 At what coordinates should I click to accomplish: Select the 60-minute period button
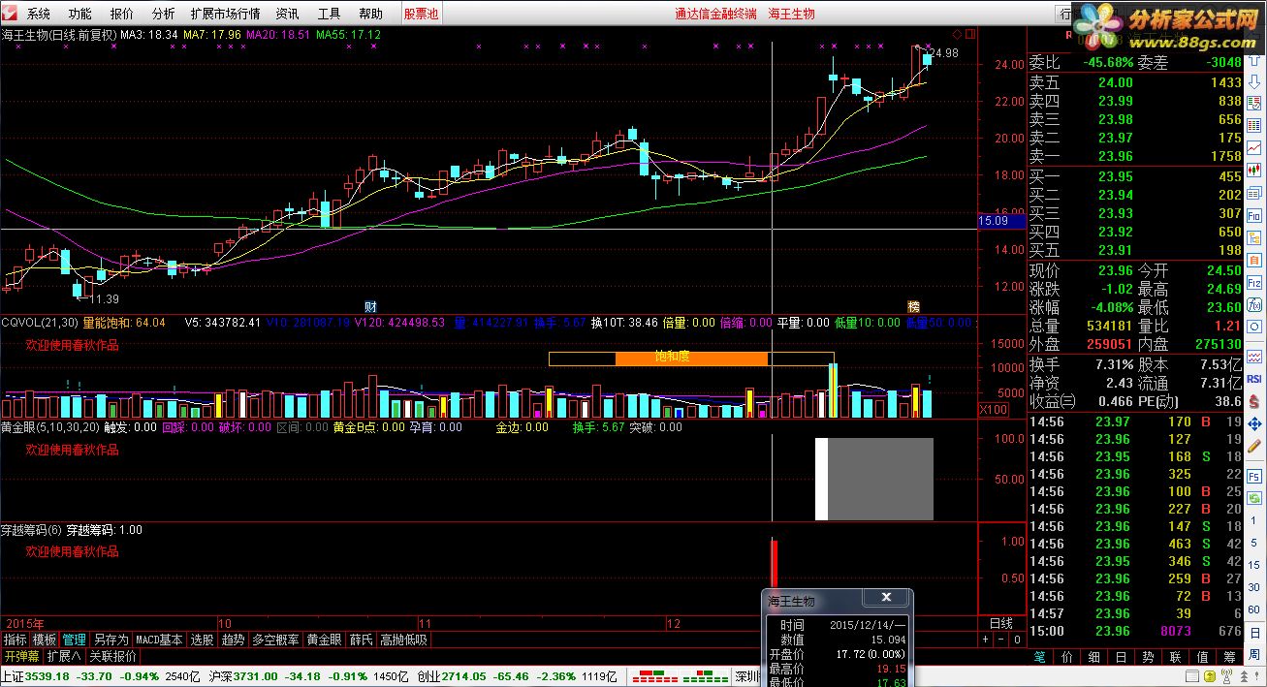pos(1253,609)
